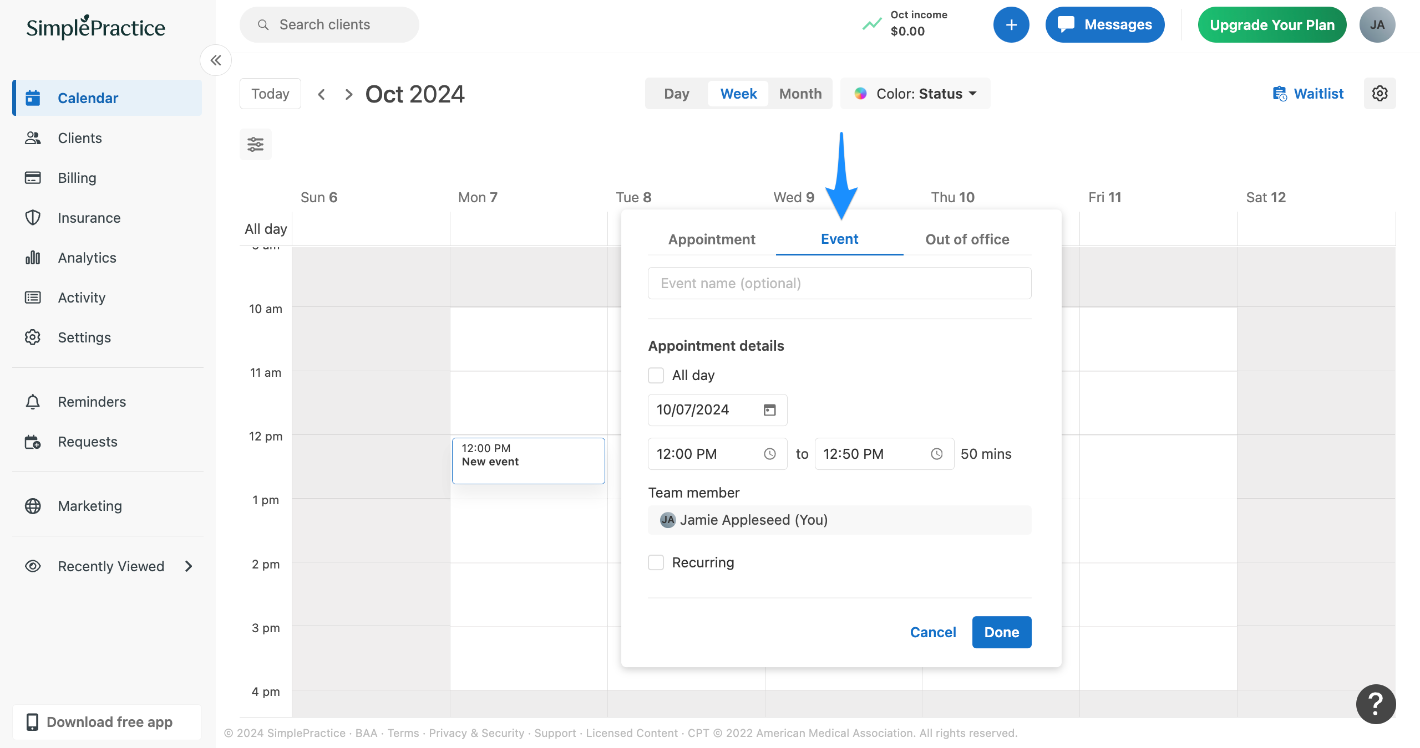
Task: Collapse the left sidebar
Action: tap(216, 60)
